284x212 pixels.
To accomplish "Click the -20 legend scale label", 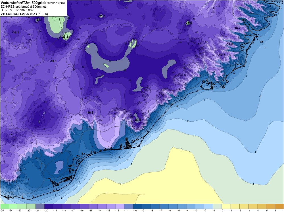I will click(46, 210).
